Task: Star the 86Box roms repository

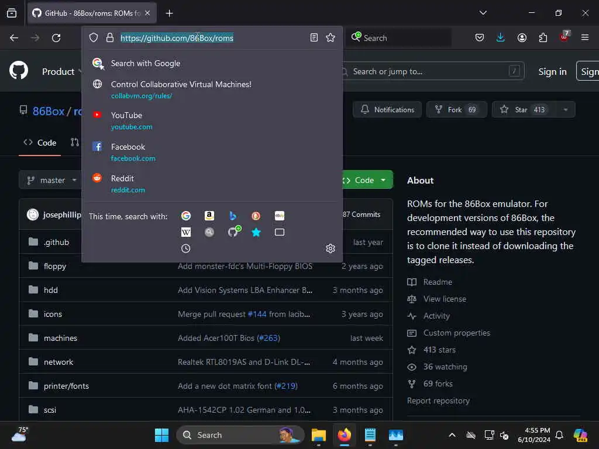Action: coord(525,109)
